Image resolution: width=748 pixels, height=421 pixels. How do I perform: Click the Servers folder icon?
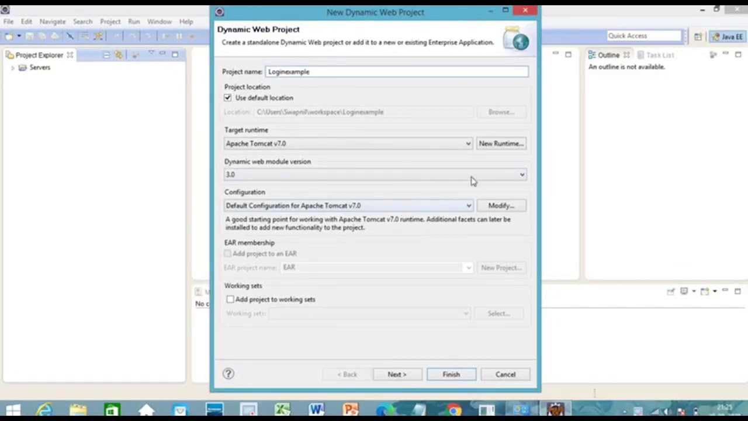tap(23, 67)
